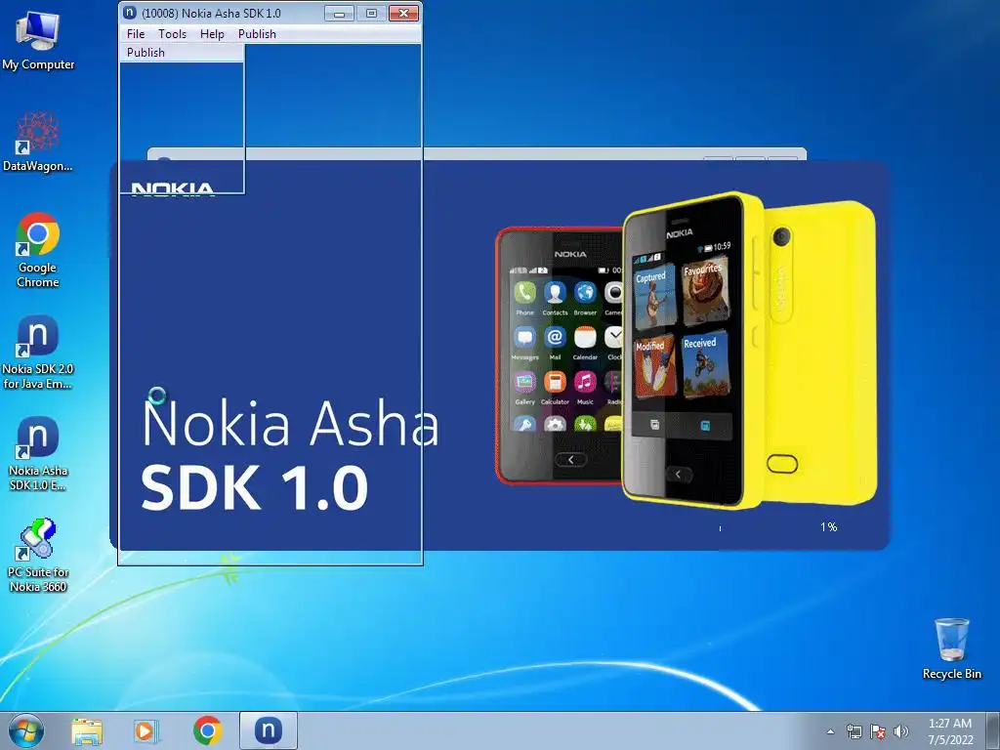Screen dimensions: 1000x750
Task: Launch Windows Media Player from taskbar
Action: coord(146,730)
